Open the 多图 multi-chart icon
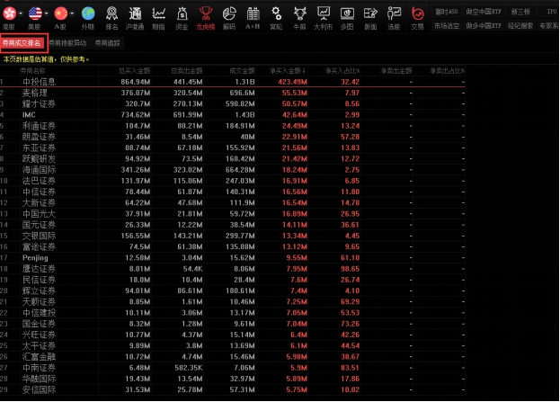 coord(346,14)
